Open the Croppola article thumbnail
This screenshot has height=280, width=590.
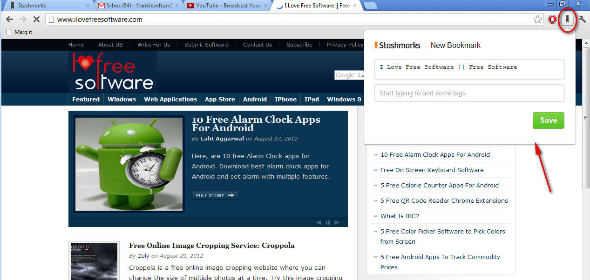coord(95,260)
